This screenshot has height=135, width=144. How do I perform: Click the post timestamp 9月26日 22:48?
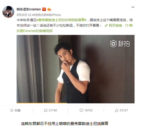click(26, 15)
